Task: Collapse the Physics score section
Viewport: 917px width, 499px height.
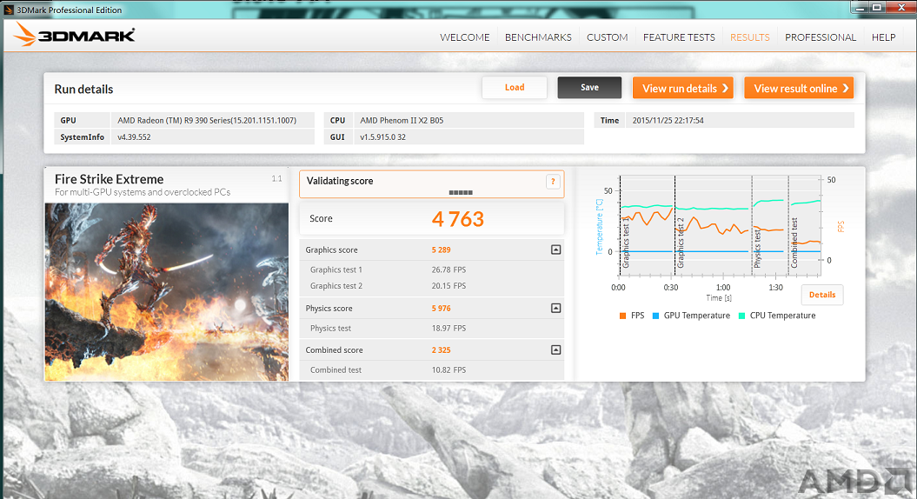Action: pyautogui.click(x=555, y=309)
